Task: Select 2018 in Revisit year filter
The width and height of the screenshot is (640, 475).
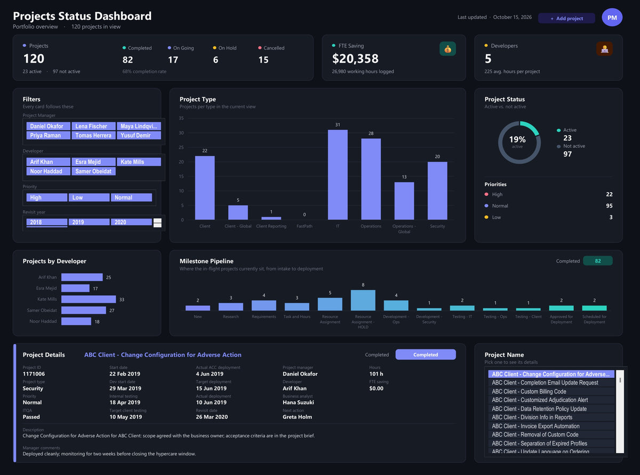Action: point(46,222)
